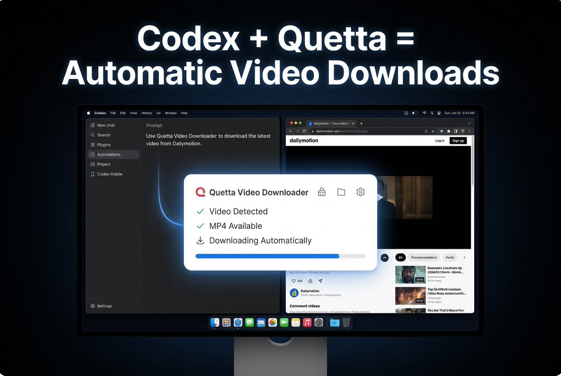The width and height of the screenshot is (561, 376).
Task: Open Settings at bottom of Codex sidebar
Action: click(101, 306)
